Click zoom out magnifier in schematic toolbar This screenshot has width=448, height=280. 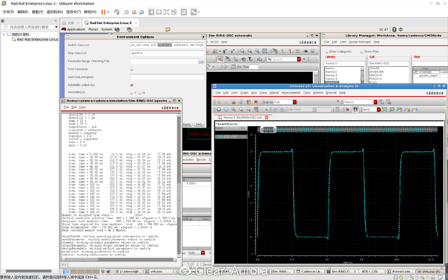point(250,51)
